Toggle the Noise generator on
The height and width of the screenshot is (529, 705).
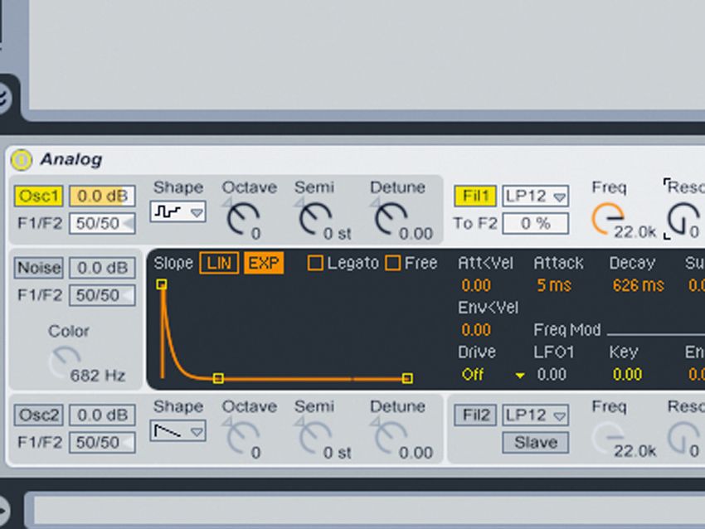point(38,268)
